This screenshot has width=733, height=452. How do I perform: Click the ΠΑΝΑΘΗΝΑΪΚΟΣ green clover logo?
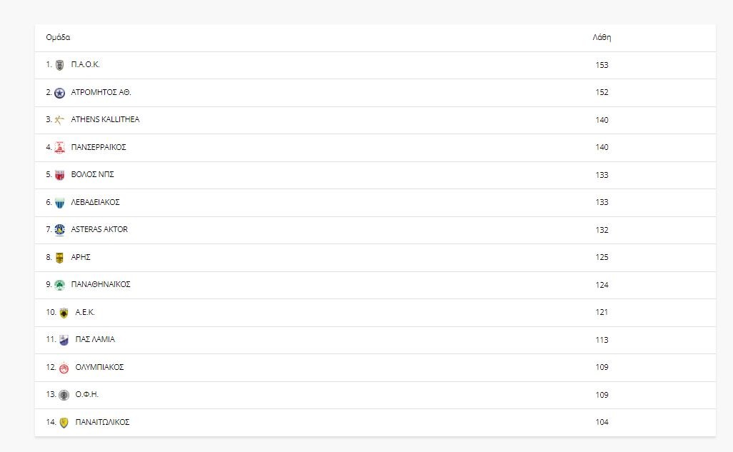59,285
